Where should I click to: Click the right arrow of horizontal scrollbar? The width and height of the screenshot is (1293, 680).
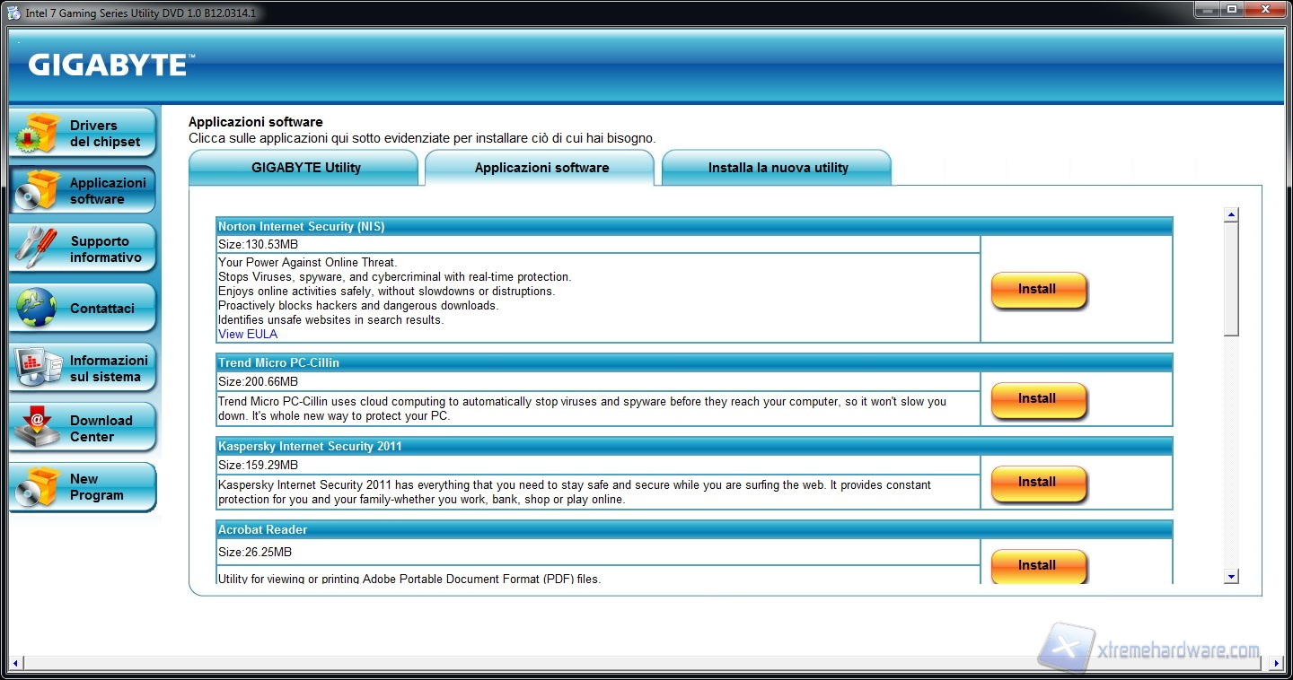[1277, 664]
